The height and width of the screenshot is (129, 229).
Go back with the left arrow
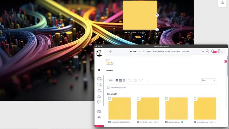[110, 51]
